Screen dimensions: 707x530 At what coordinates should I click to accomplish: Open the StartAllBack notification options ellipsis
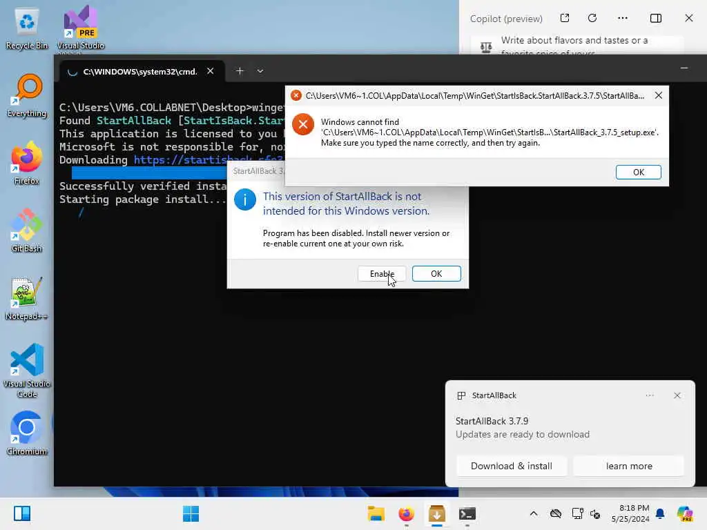tap(649, 395)
